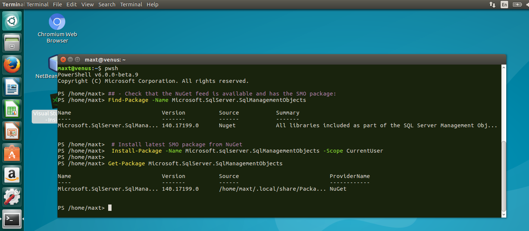529x231 pixels.
Task: Open the Search menu
Action: pyautogui.click(x=107, y=4)
